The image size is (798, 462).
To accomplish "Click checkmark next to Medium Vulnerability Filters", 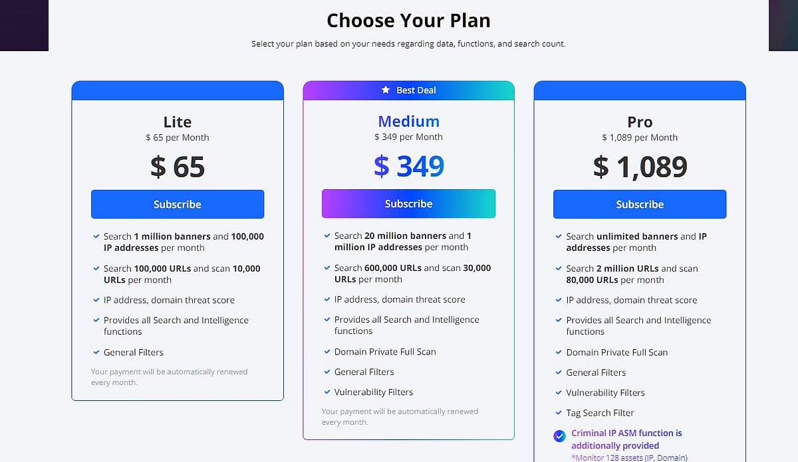I will [x=327, y=392].
